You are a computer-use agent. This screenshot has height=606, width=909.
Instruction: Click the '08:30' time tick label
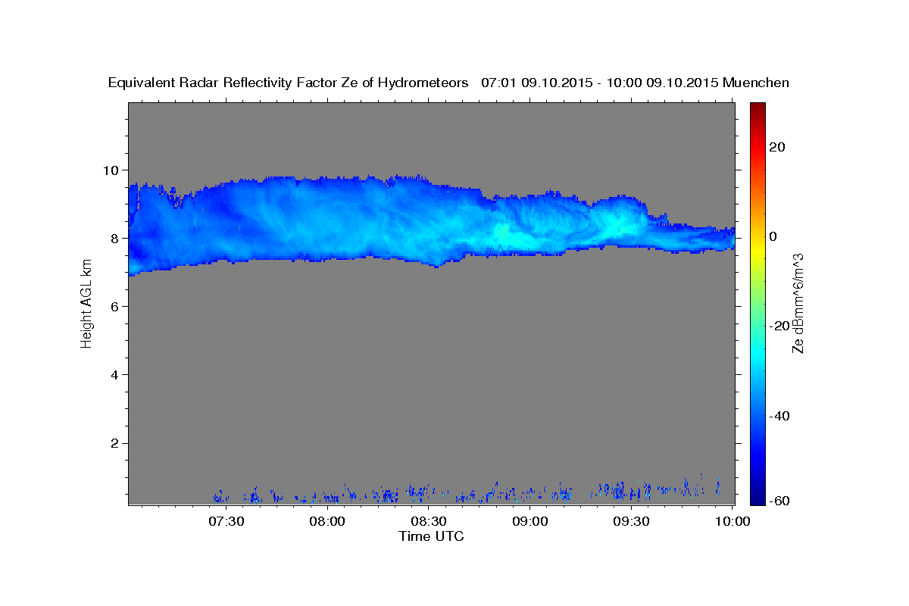(429, 521)
